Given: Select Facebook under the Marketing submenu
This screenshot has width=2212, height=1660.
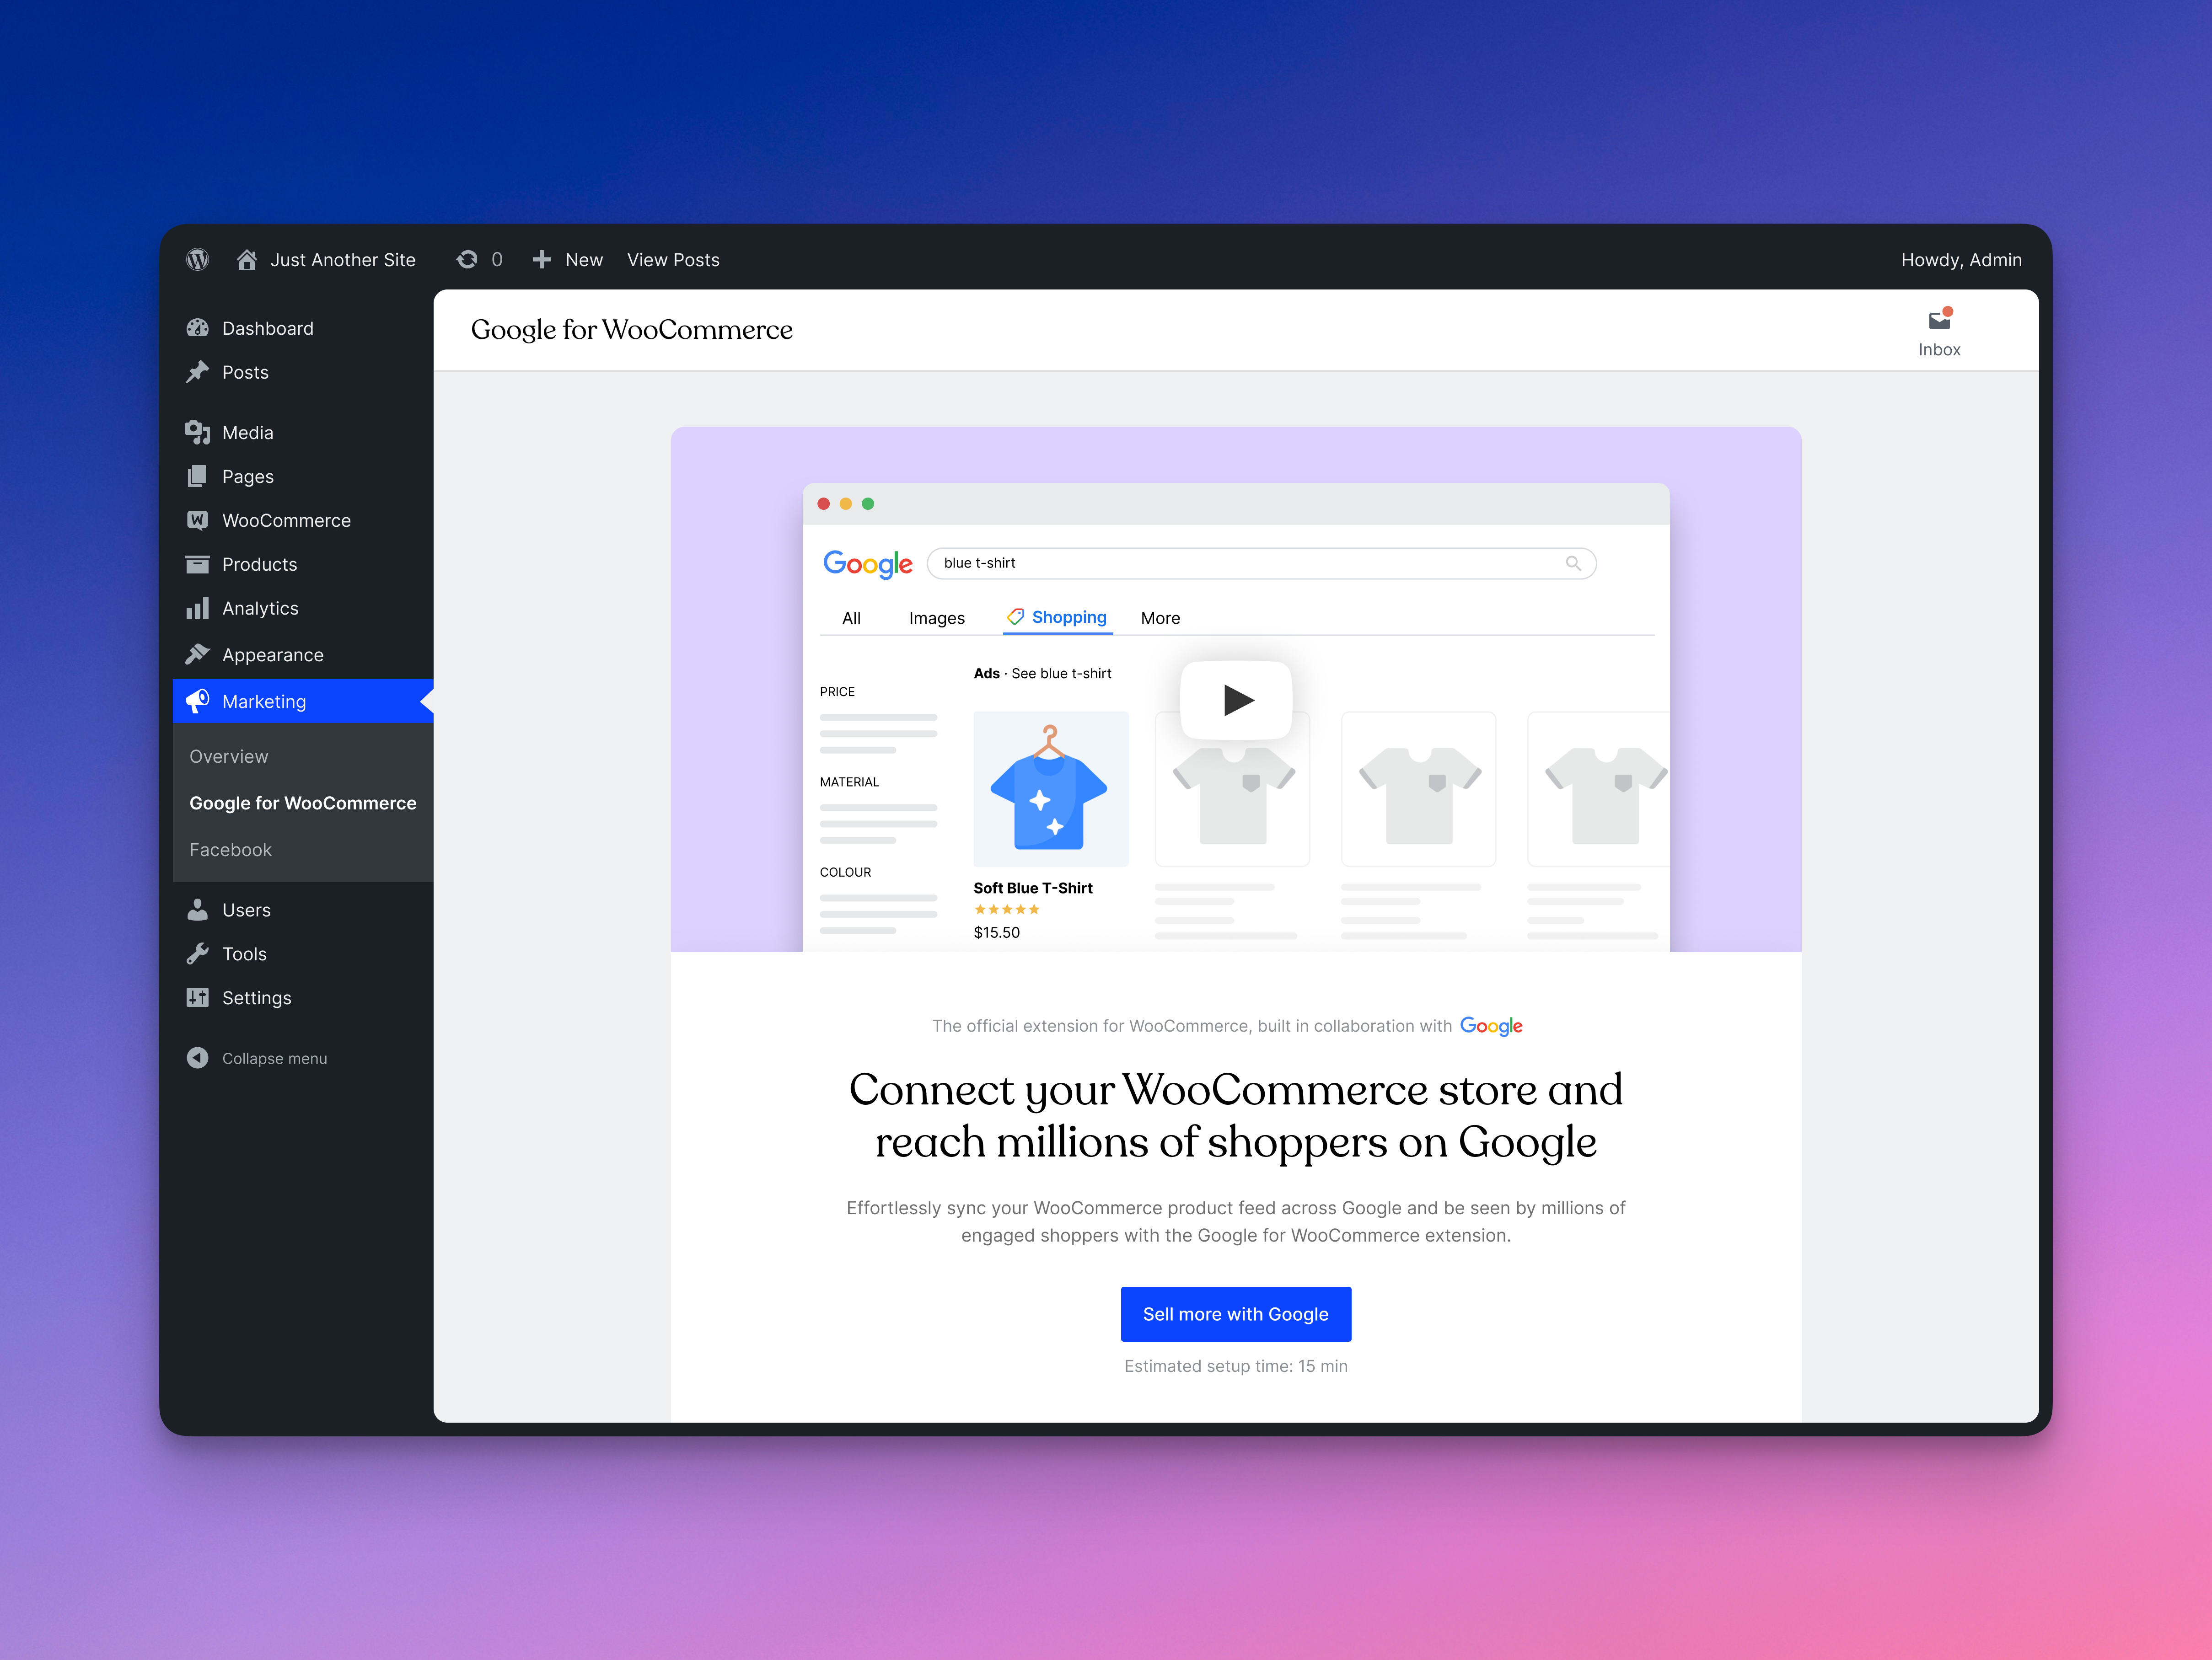Looking at the screenshot, I should [x=230, y=849].
